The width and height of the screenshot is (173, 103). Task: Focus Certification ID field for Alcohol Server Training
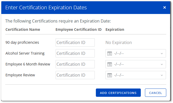tap(75, 53)
